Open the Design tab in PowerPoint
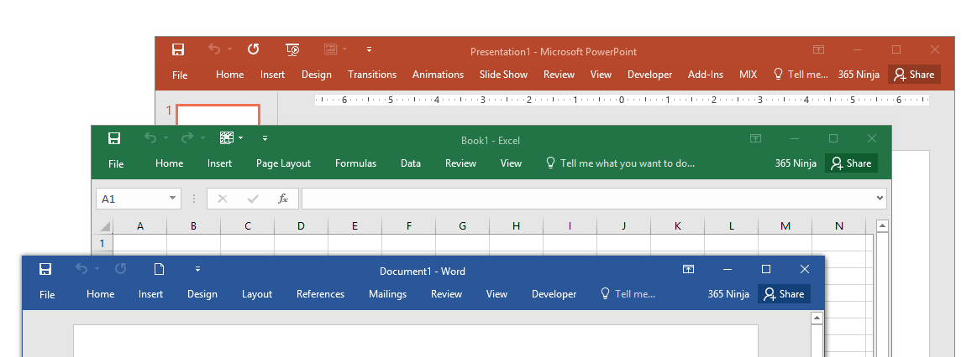This screenshot has width=977, height=357. click(x=317, y=75)
